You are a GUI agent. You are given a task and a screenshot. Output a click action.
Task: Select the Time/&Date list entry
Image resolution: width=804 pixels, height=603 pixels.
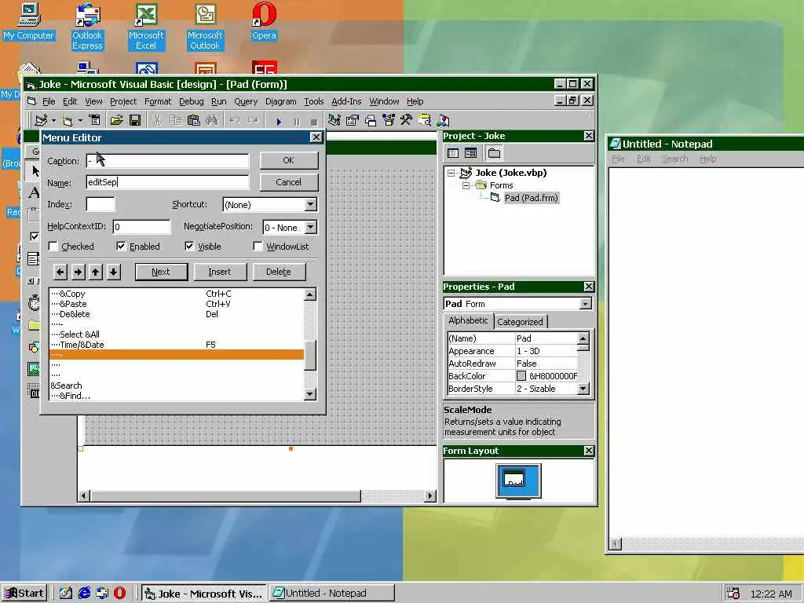(x=177, y=345)
